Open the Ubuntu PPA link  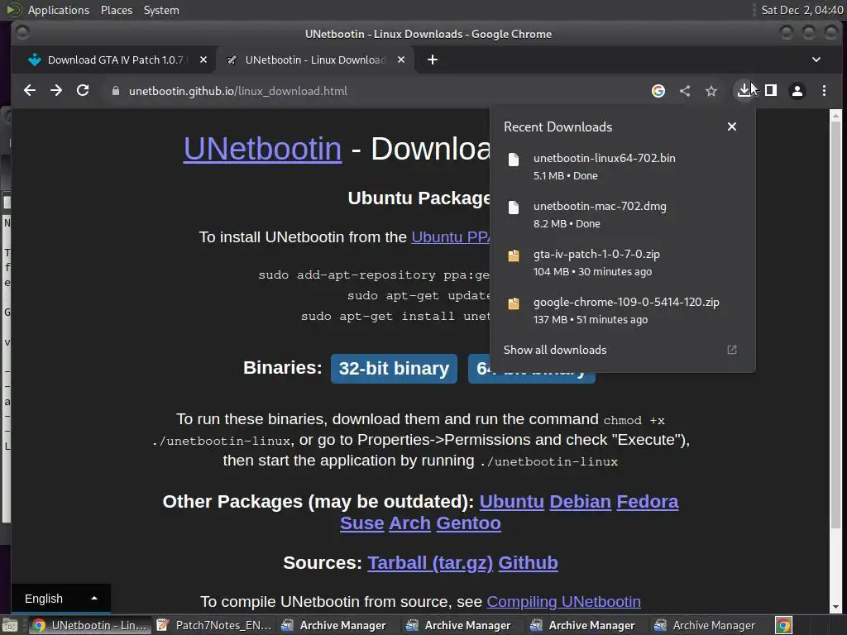[451, 237]
